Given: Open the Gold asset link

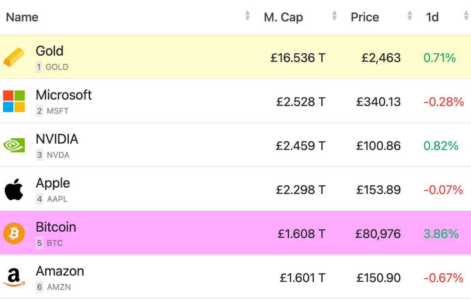Looking at the screenshot, I should click(x=49, y=51).
